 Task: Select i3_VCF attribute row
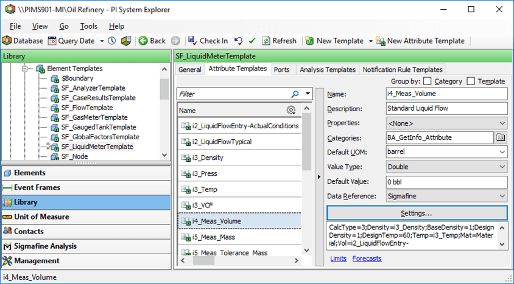tap(239, 206)
